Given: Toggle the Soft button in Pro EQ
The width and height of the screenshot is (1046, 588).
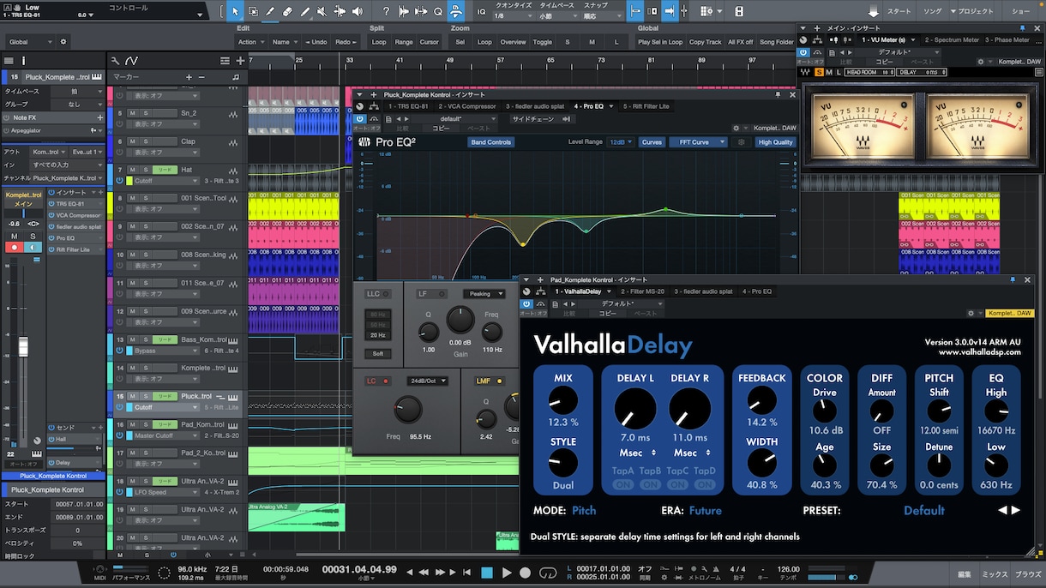Looking at the screenshot, I should 377,353.
